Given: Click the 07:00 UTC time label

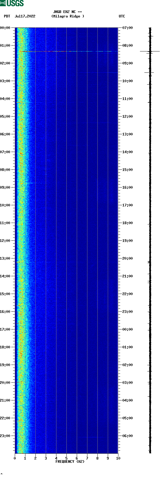Looking at the screenshot, I should pos(128,28).
